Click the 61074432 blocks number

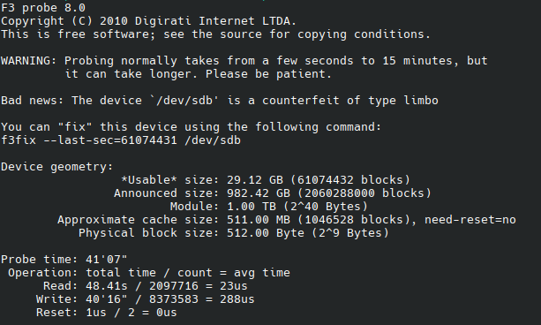pyautogui.click(x=325, y=180)
